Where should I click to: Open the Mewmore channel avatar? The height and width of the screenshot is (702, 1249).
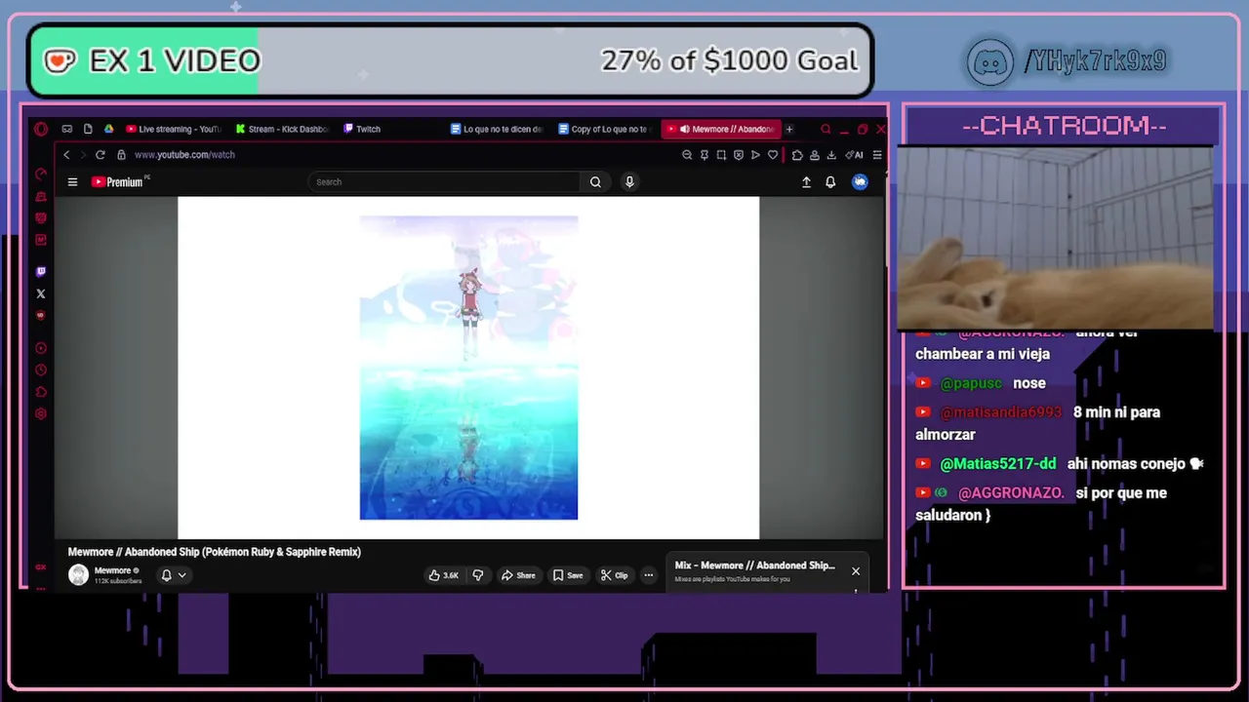pyautogui.click(x=78, y=575)
